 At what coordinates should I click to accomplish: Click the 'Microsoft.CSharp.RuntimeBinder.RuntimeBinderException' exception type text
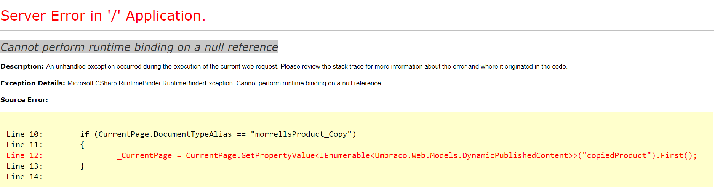(150, 83)
